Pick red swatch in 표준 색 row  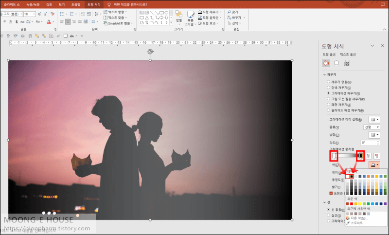tap(352, 204)
